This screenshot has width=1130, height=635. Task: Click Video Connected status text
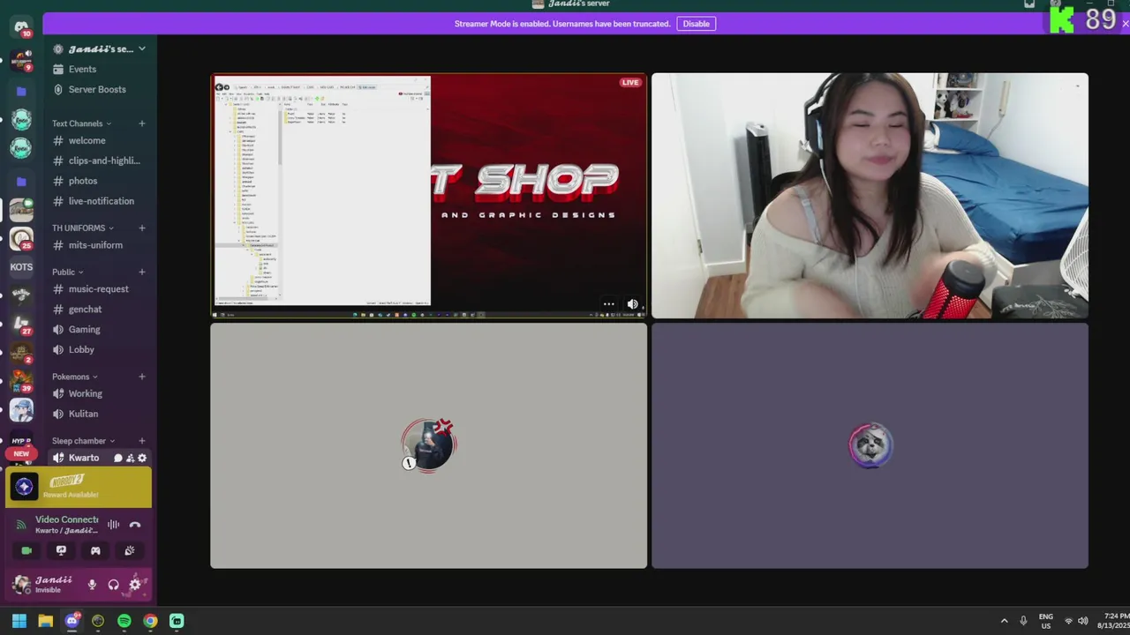(x=66, y=519)
